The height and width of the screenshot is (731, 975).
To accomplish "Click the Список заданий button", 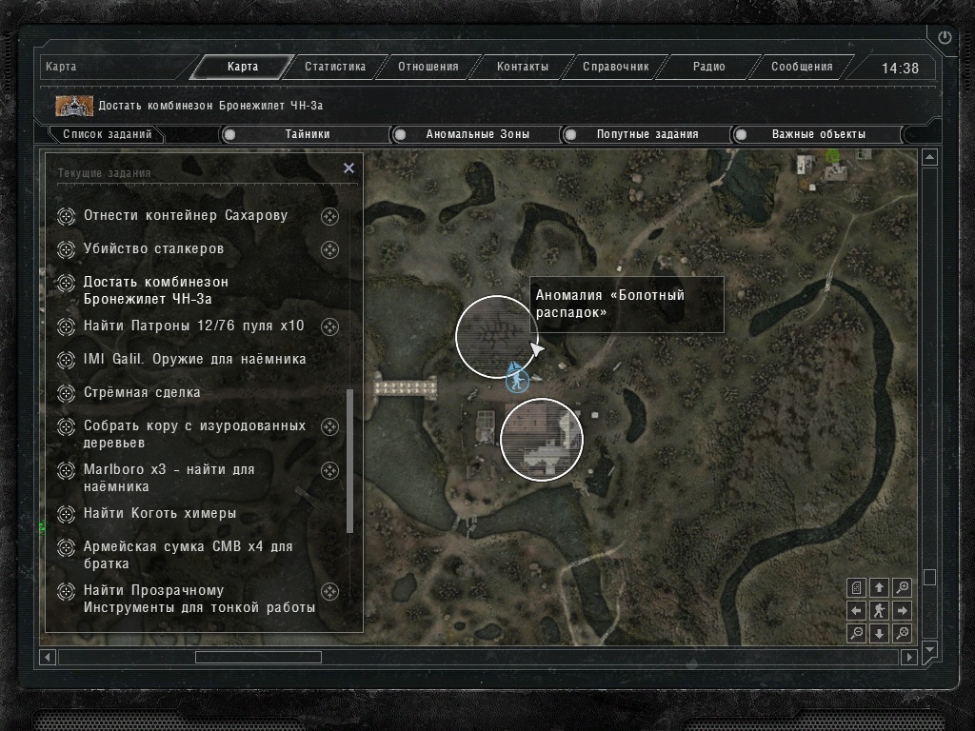I will point(107,134).
